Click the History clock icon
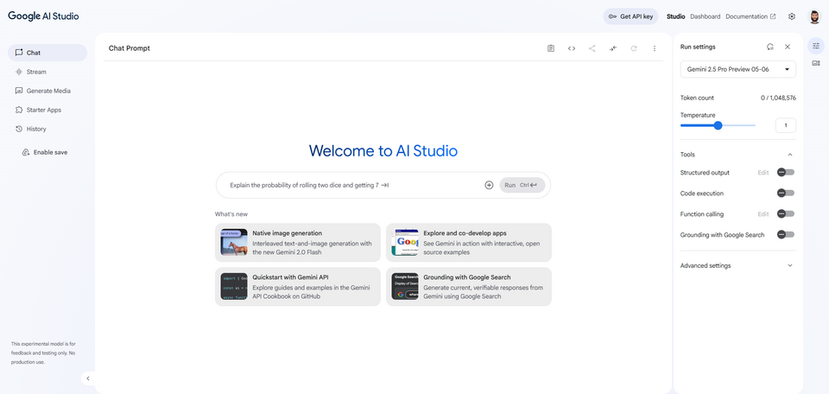829x394 pixels. click(19, 129)
